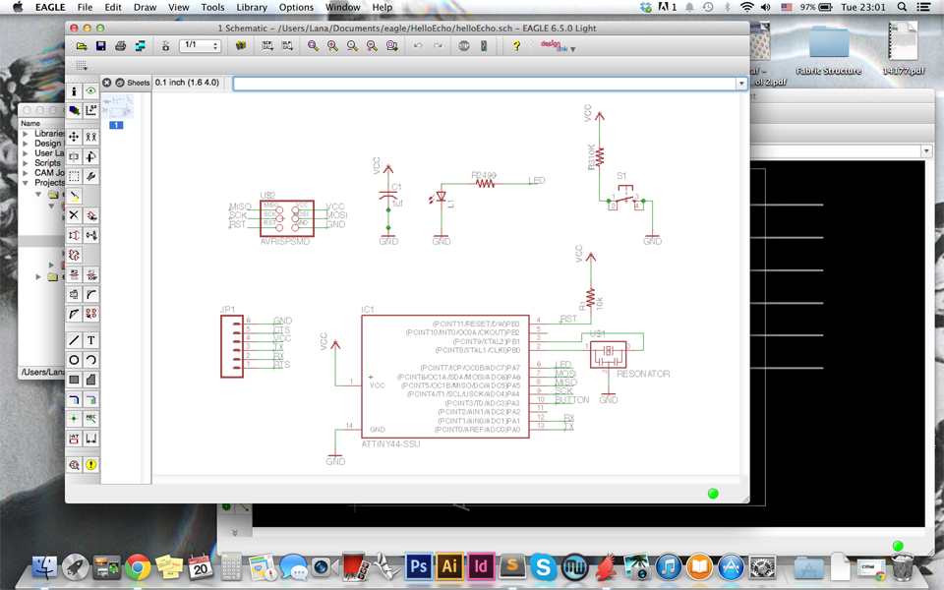Image resolution: width=944 pixels, height=590 pixels.
Task: Open the Grid settings icon
Action: tap(82, 65)
